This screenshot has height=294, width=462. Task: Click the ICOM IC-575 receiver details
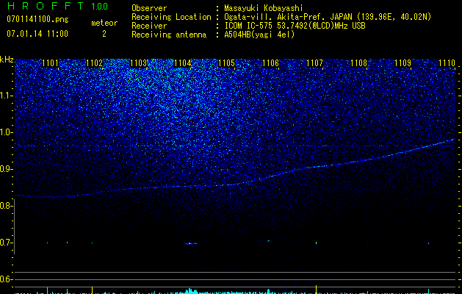[295, 26]
